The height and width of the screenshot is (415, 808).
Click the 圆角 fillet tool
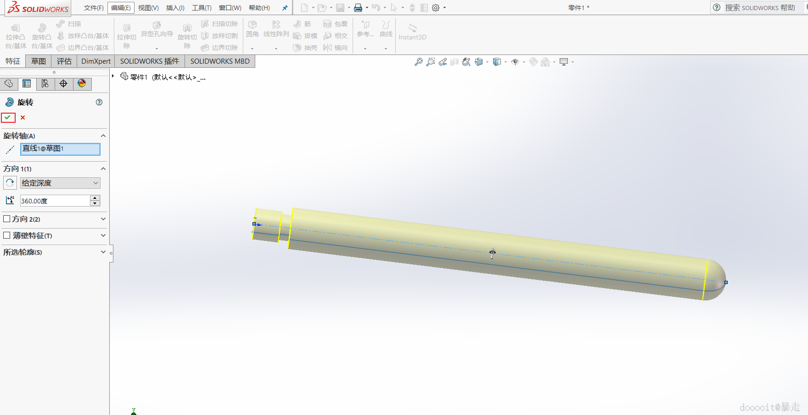click(x=252, y=28)
